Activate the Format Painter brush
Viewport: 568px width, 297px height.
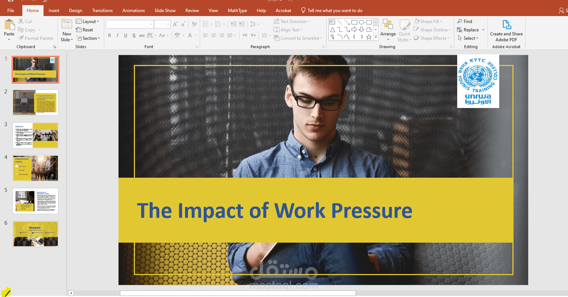click(x=21, y=38)
